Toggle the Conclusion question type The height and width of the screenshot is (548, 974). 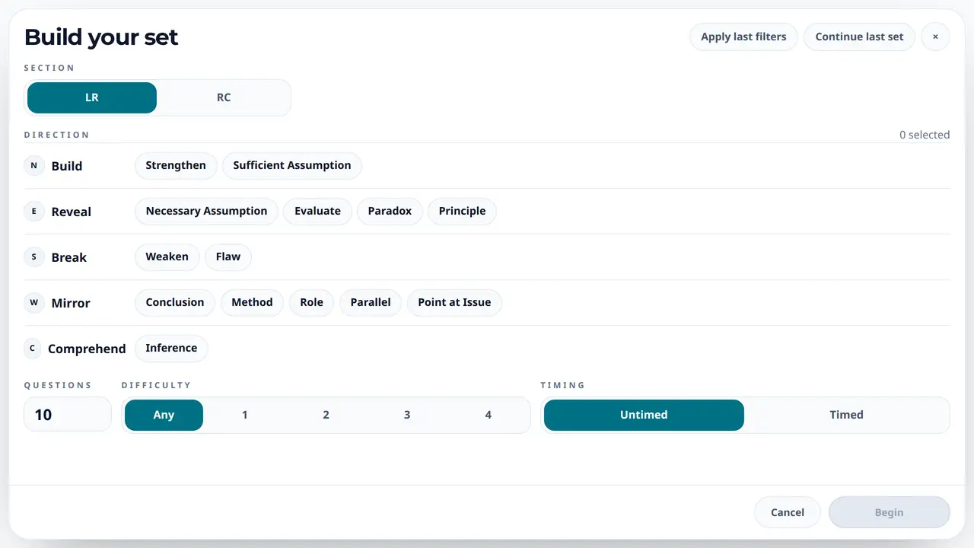175,302
